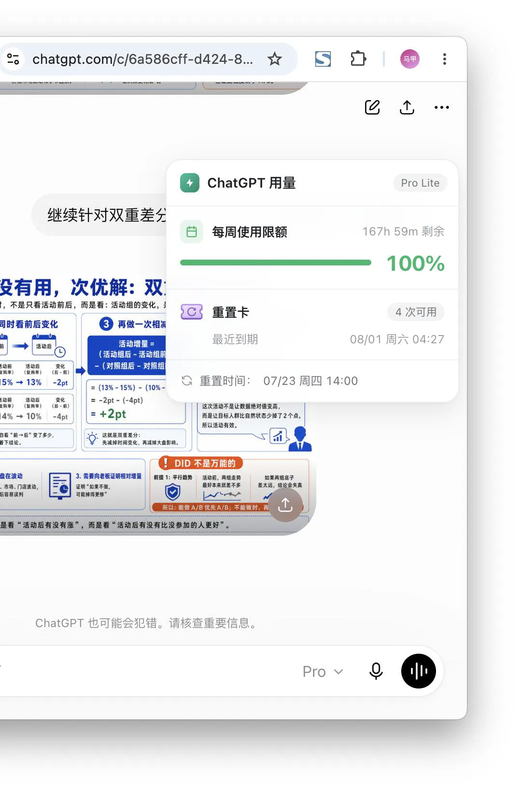Click the 4 次可用 badge
521x791 pixels.
point(416,312)
